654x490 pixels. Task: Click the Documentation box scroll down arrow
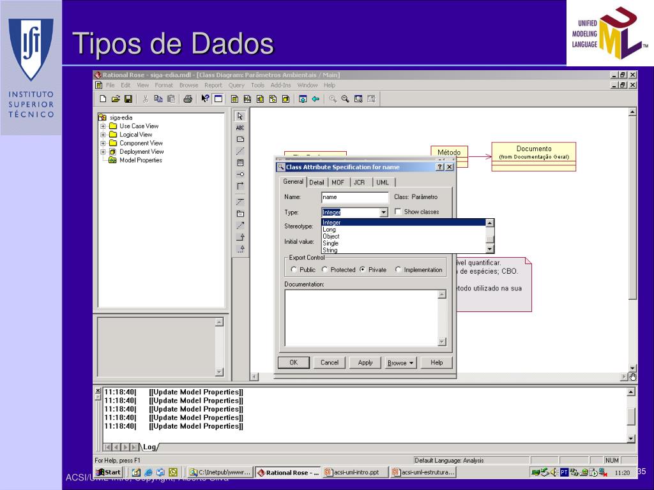442,342
